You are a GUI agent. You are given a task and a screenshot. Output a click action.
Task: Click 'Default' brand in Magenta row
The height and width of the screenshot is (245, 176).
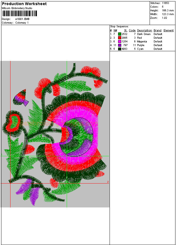coord(158,42)
